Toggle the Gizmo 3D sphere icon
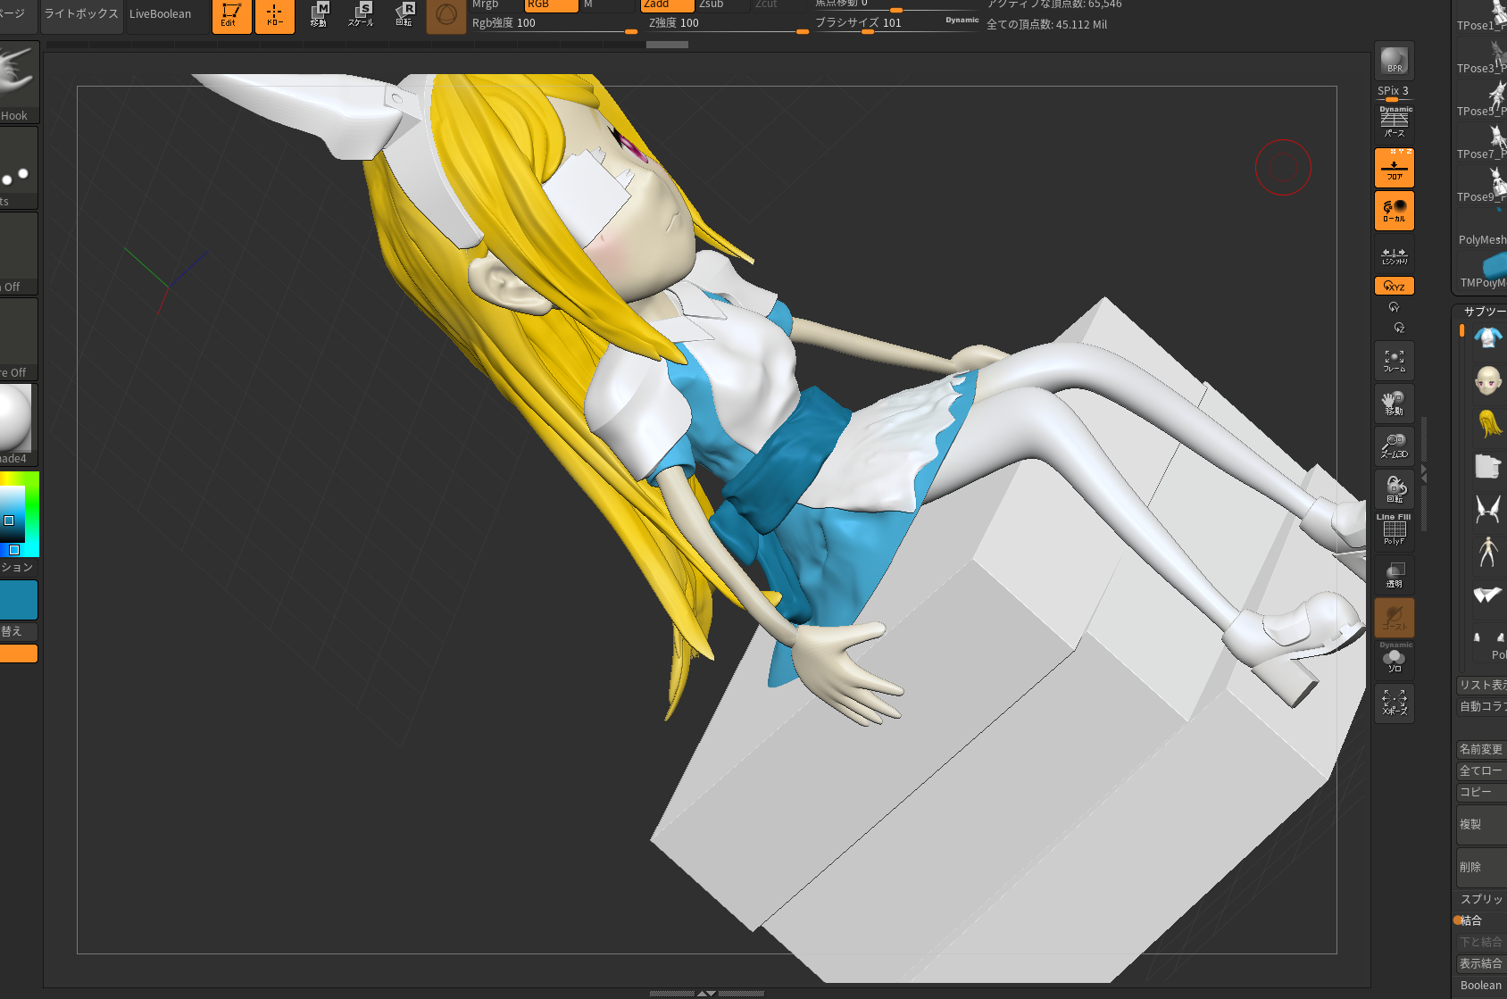 pos(445,15)
